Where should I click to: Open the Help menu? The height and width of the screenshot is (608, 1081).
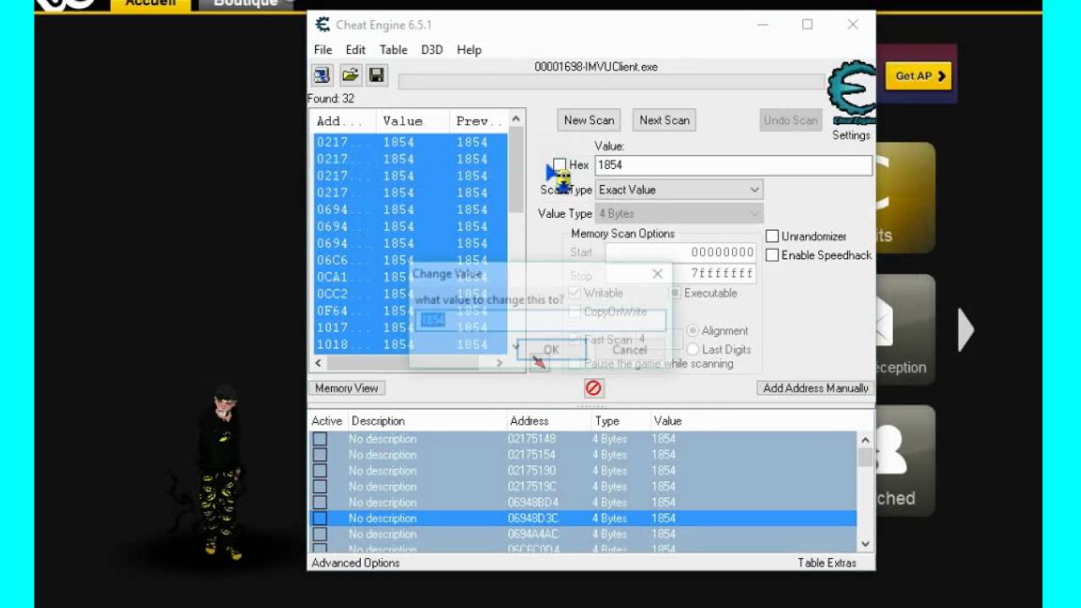tap(469, 50)
